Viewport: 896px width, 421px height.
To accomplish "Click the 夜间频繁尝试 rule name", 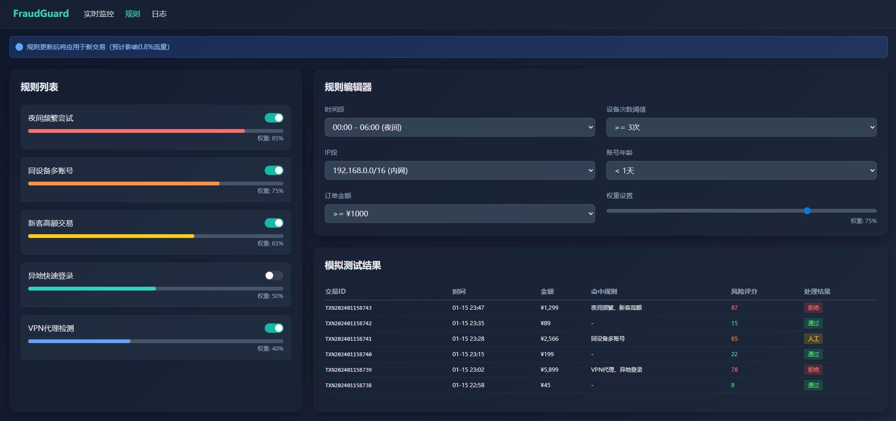I will point(51,118).
